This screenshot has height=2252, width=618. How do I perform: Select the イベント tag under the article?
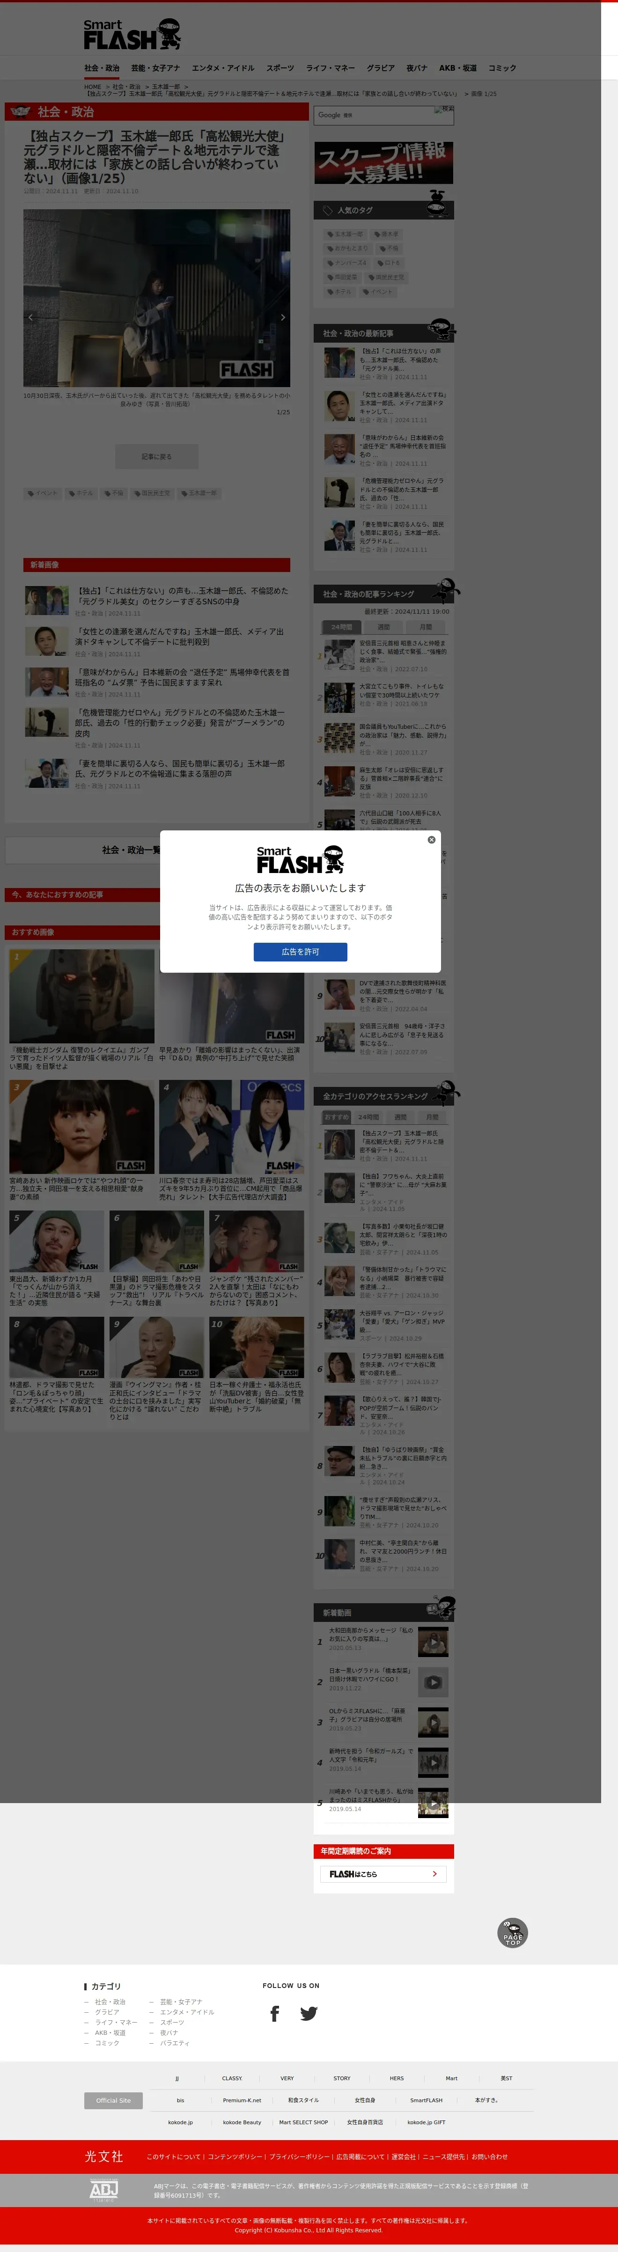coord(43,493)
